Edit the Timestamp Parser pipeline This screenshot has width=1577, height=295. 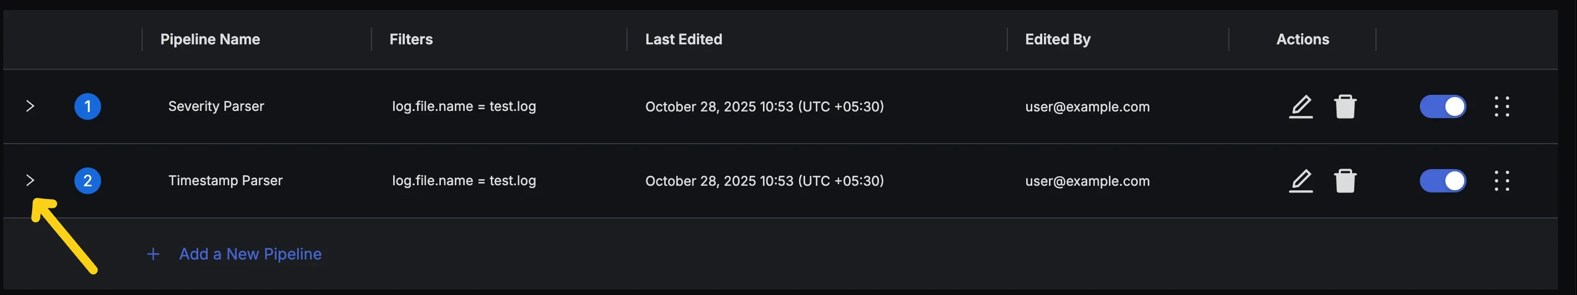click(1300, 181)
